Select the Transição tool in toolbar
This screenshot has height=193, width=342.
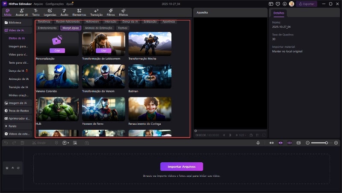[96, 12]
